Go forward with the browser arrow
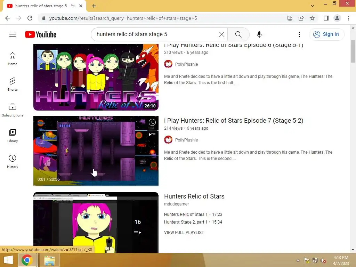 point(19,18)
